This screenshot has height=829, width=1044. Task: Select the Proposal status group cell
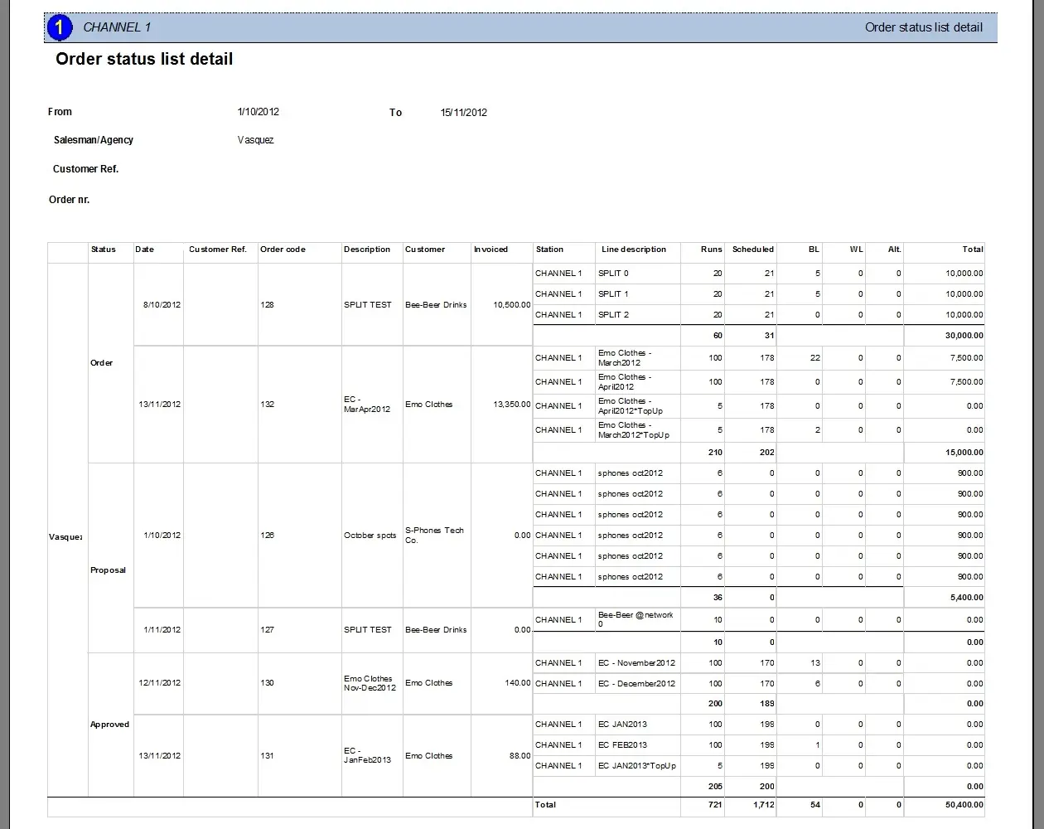(x=109, y=570)
